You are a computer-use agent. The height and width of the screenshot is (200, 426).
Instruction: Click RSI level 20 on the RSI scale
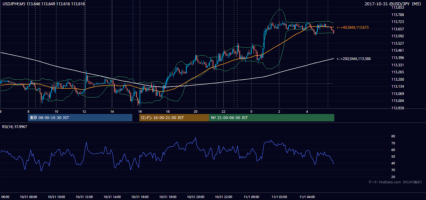[393, 177]
